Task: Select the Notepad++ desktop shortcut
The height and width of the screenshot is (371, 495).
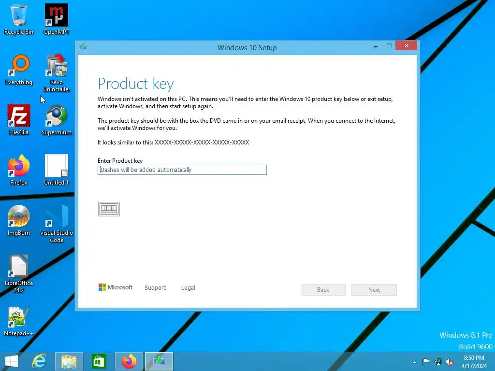Action: coord(19,321)
